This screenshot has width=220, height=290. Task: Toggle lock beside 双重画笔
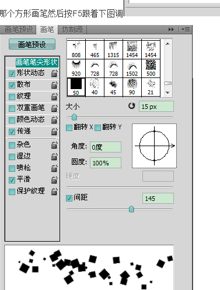[54, 108]
